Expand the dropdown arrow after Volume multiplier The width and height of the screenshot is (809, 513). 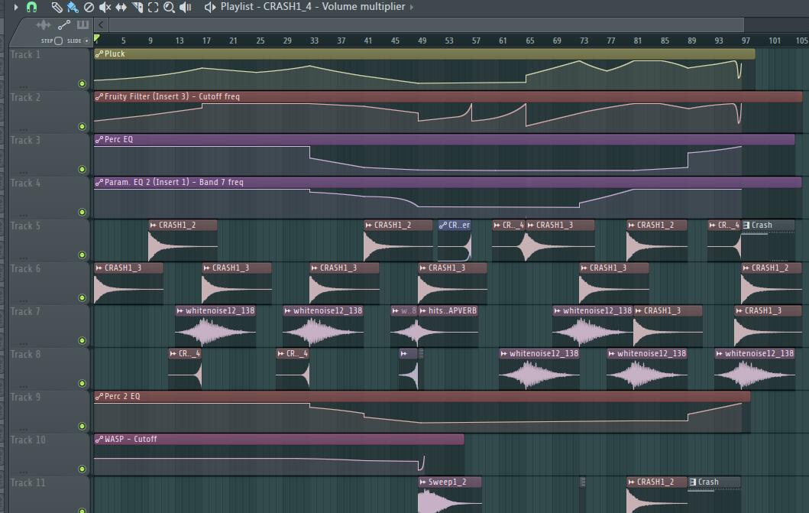tap(413, 7)
